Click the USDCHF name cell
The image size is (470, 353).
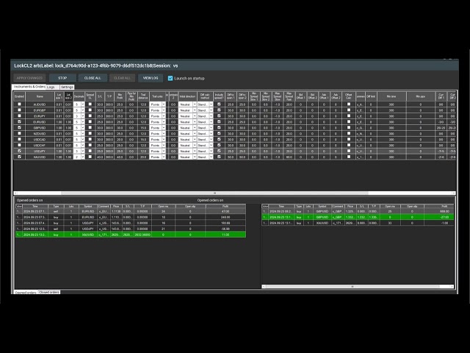[40, 146]
